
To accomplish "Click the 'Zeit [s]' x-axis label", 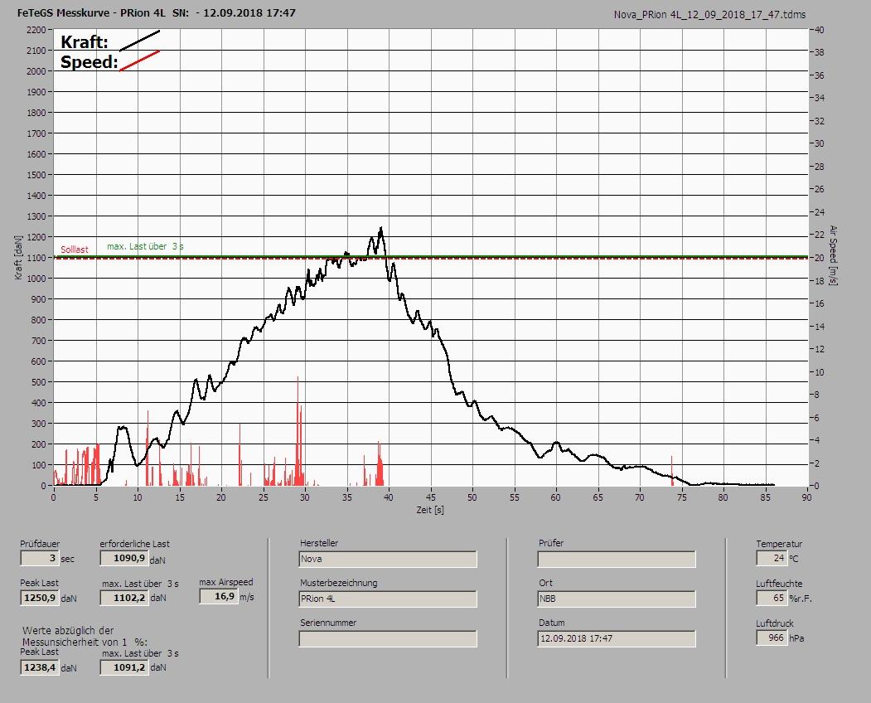I will pyautogui.click(x=430, y=510).
